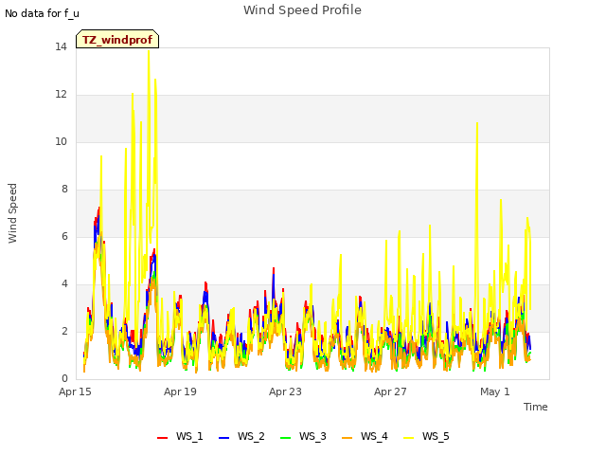The height and width of the screenshot is (455, 606).
Task: Click the red WS_1 legend swatch
Action: point(162,438)
